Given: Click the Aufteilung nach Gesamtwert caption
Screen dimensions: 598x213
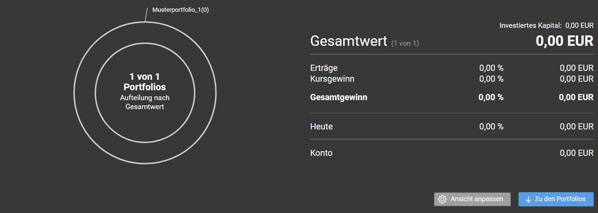Looking at the screenshot, I should [x=145, y=102].
